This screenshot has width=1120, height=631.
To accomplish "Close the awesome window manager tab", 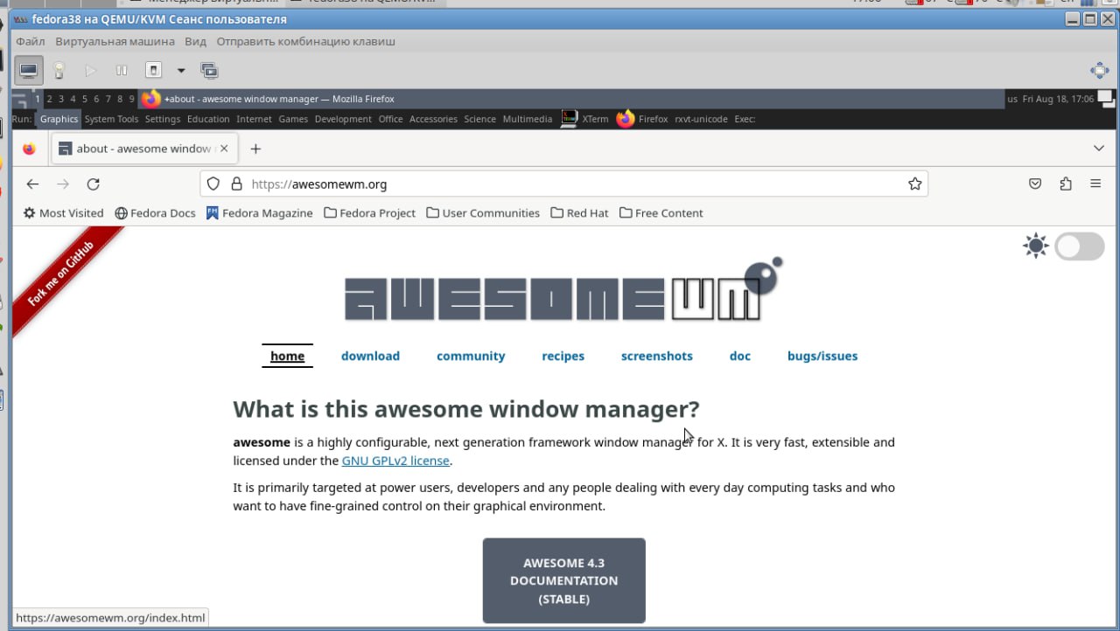I will click(224, 149).
